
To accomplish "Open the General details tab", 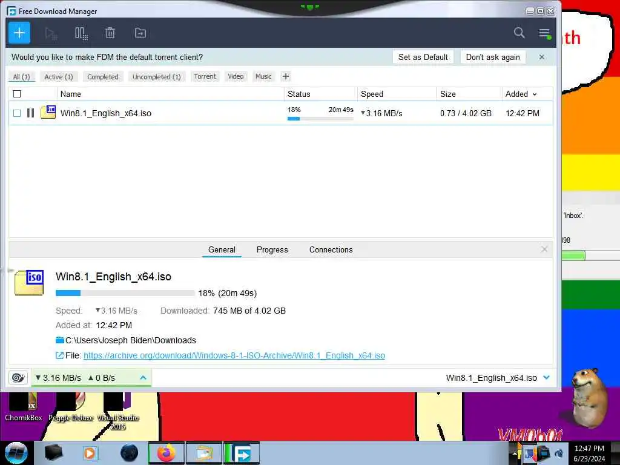I will pos(222,249).
